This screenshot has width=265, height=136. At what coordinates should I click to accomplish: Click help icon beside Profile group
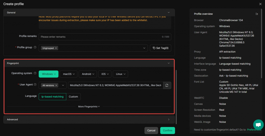pyautogui.click(x=35, y=47)
